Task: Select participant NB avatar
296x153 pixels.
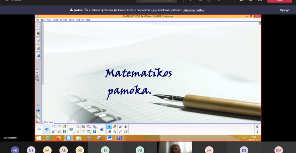Action: click(x=31, y=150)
